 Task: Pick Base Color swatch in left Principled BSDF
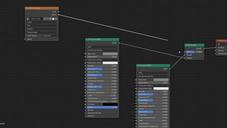[x=110, y=54]
